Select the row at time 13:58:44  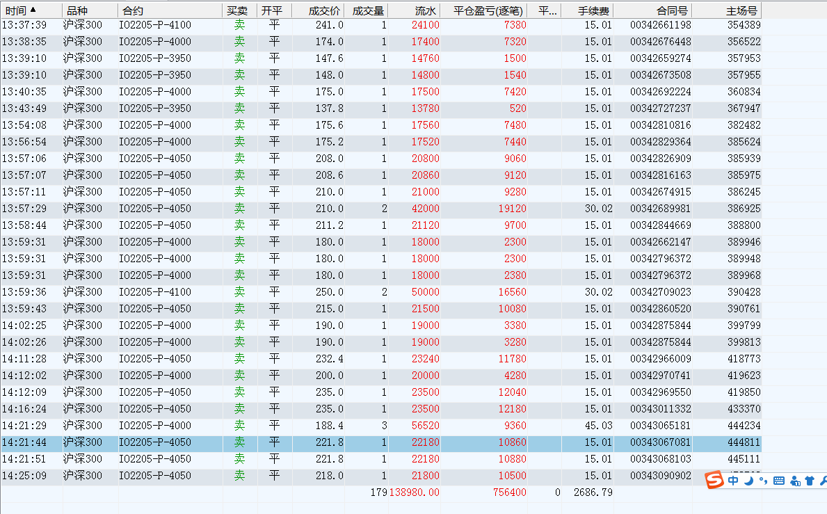(x=380, y=225)
